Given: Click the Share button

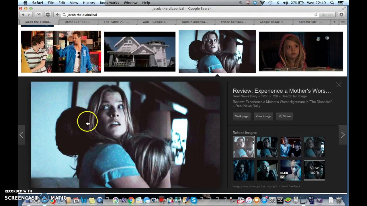Looking at the screenshot, I should point(285,116).
